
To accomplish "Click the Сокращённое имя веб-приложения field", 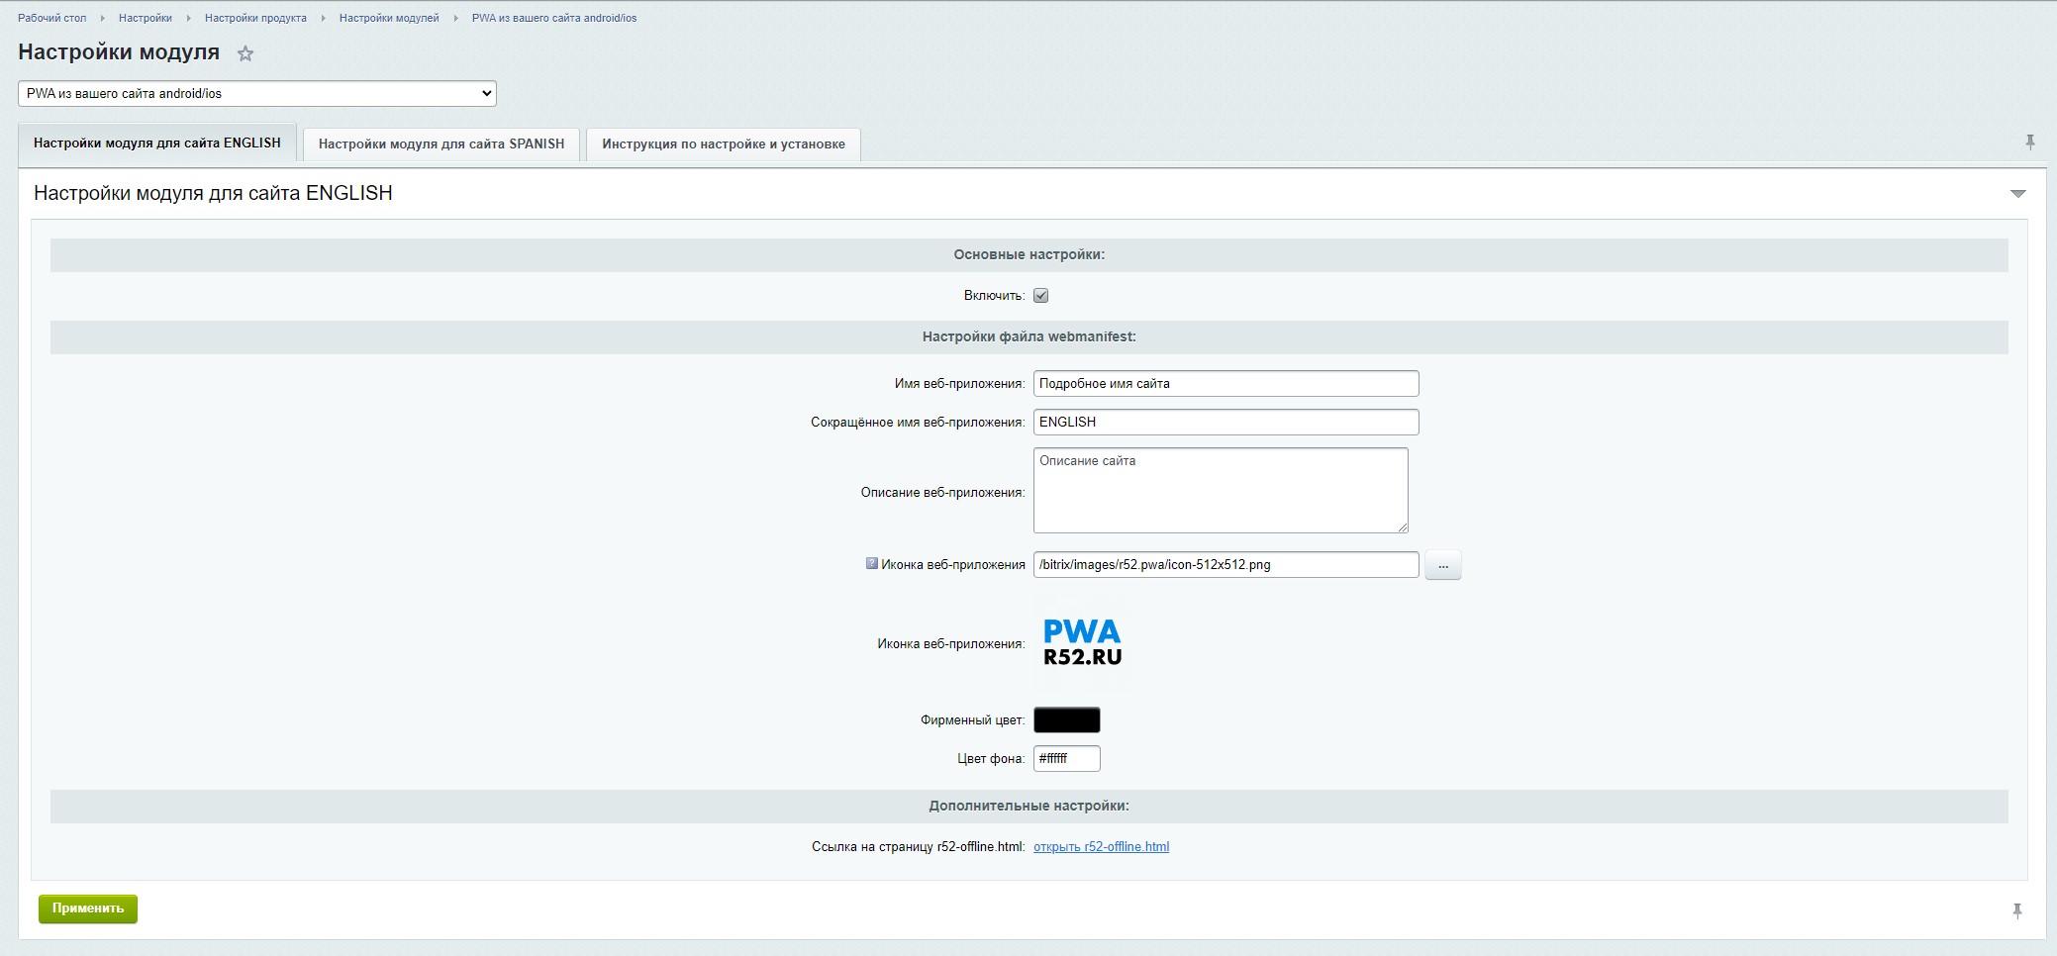I will [x=1225, y=423].
